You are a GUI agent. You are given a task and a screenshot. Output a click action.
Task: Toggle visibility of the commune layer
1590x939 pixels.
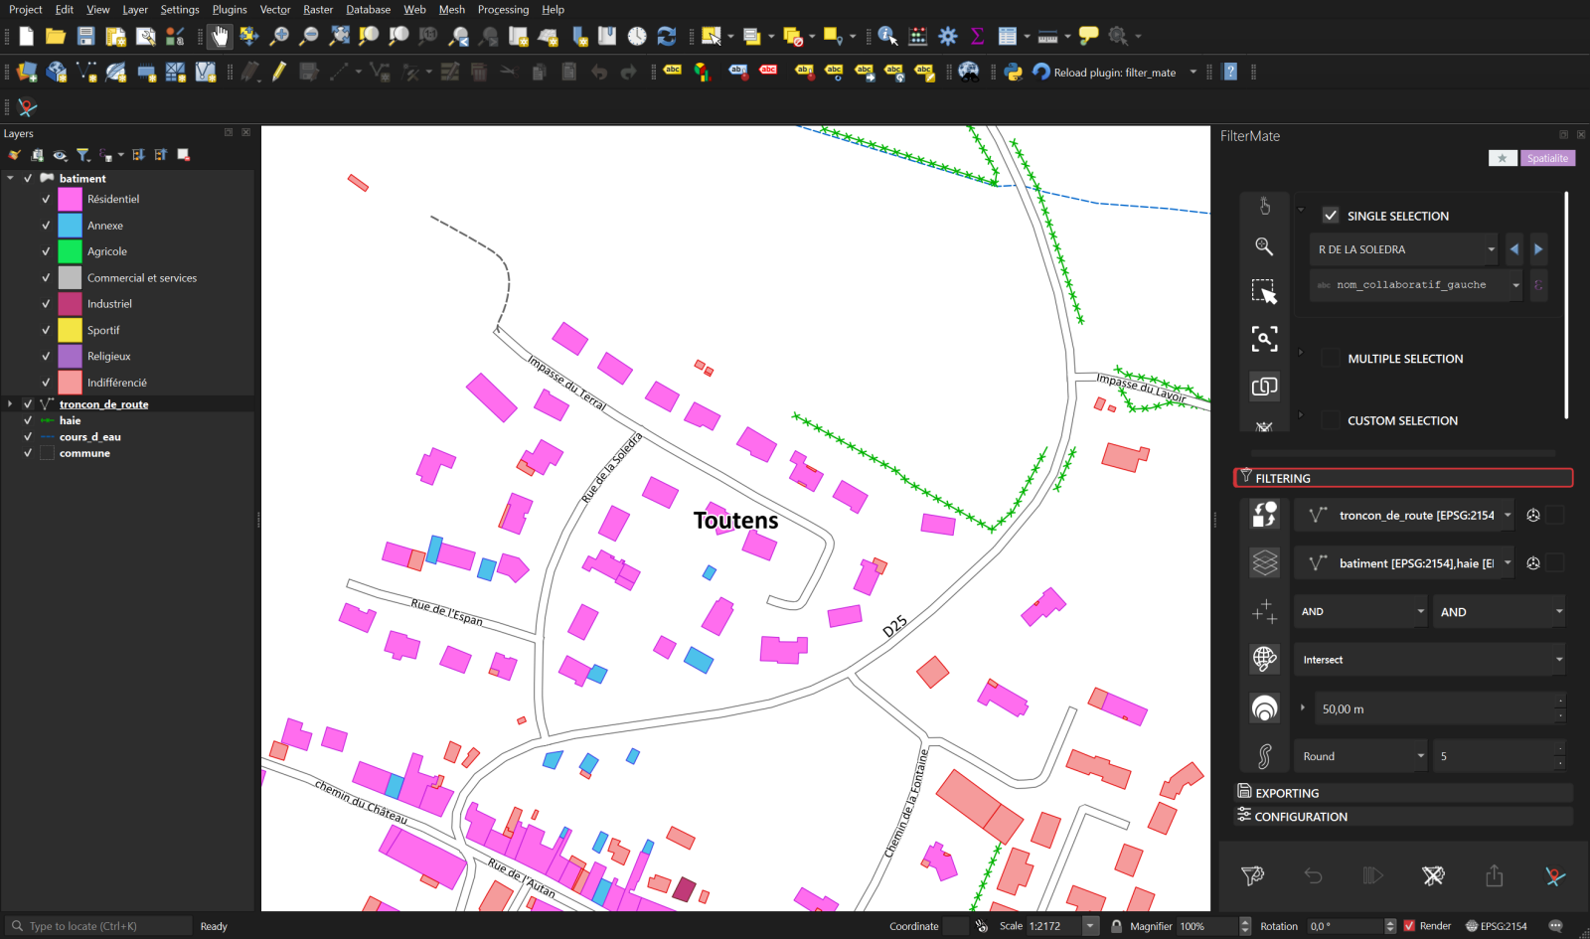coord(28,453)
